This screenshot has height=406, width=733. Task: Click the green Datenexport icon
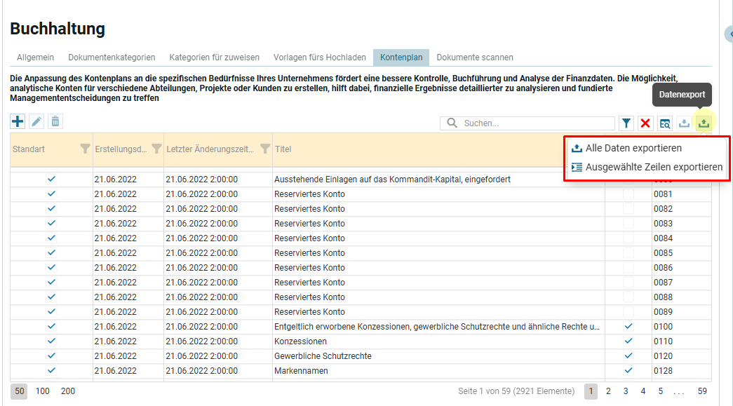[x=704, y=123]
